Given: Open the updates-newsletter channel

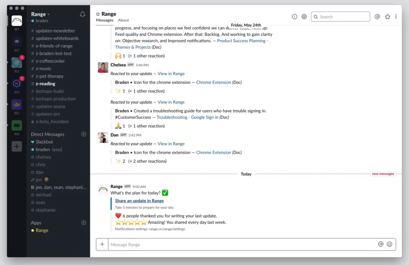Looking at the screenshot, I should coord(55,31).
